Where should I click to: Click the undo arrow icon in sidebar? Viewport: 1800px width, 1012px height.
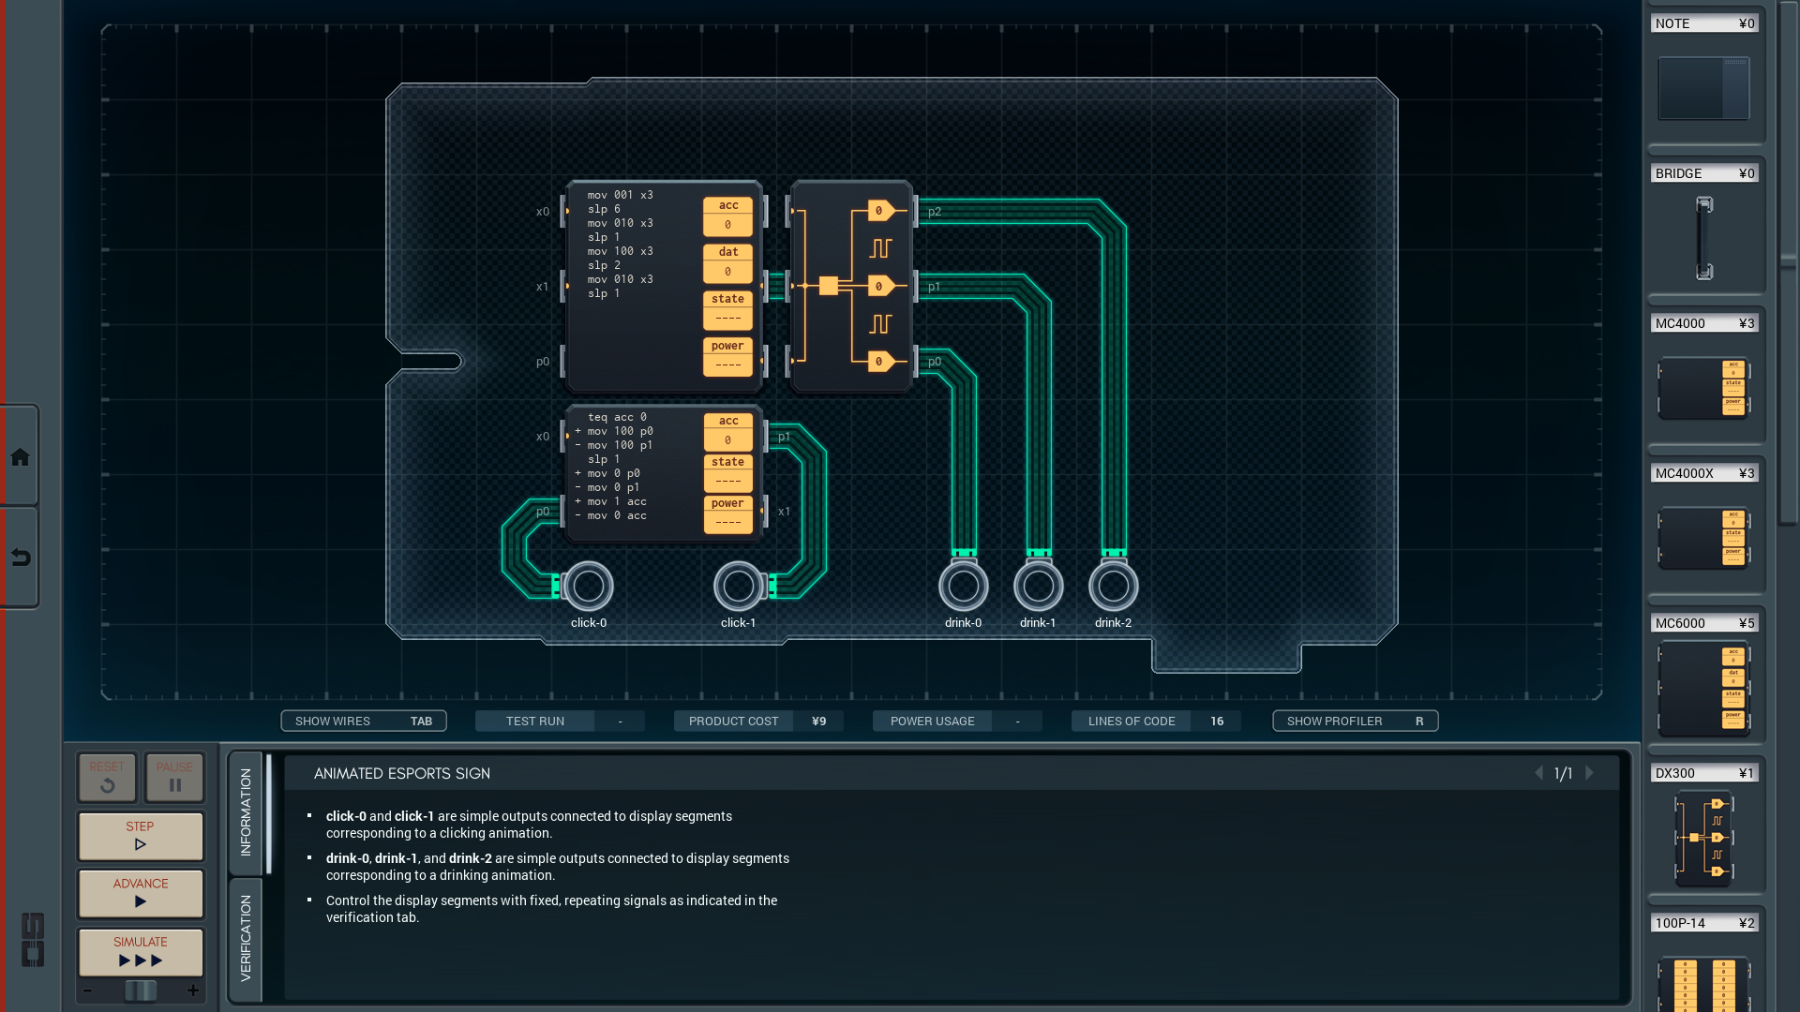click(20, 558)
